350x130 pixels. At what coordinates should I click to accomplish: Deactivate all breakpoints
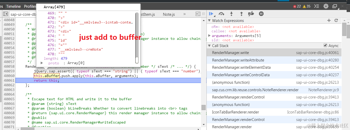point(251,14)
